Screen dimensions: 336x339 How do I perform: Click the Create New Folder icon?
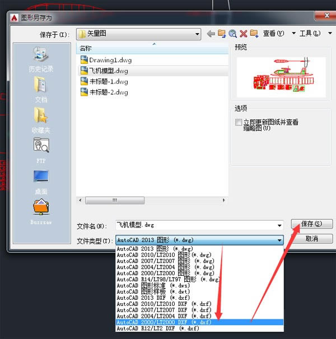tap(254, 34)
